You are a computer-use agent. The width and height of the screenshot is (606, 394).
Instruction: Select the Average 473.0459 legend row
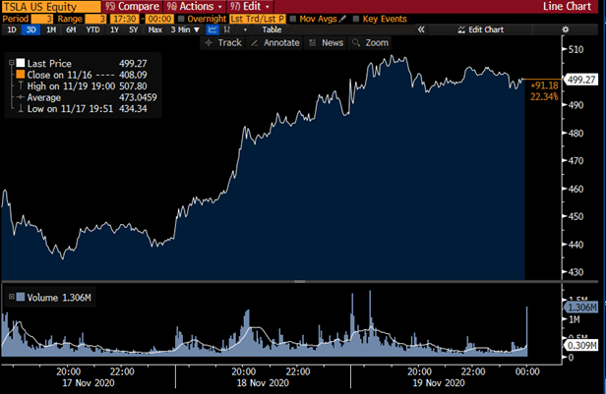tap(87, 97)
